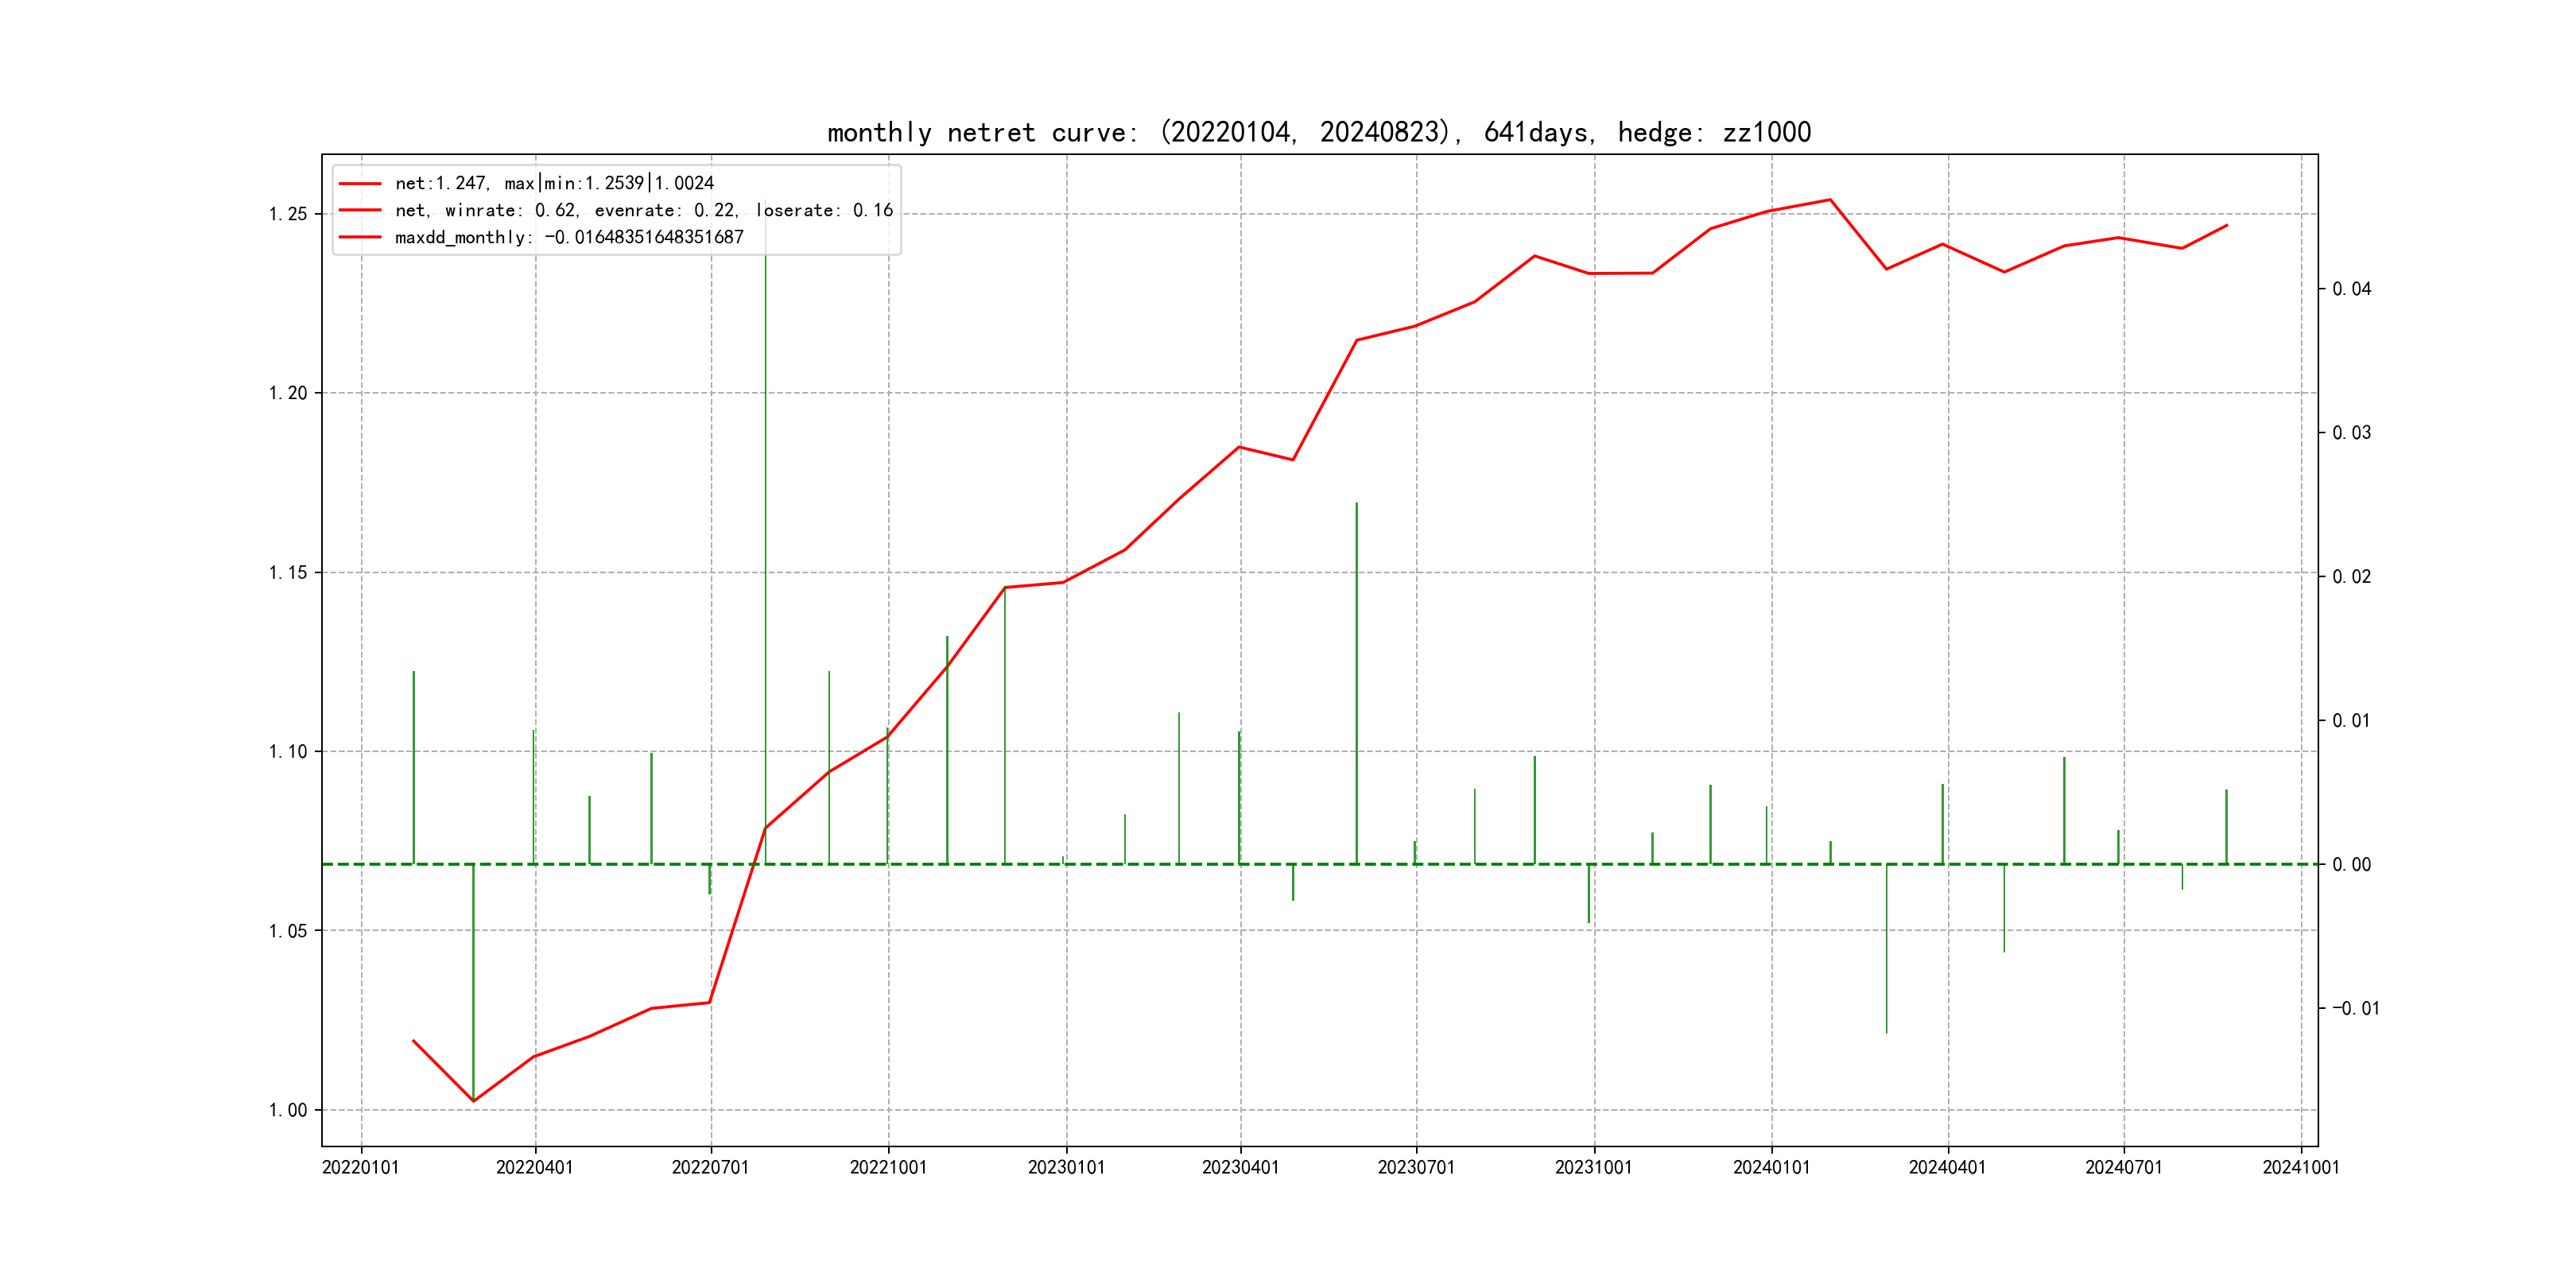Click right y-axis tick label -0.01
2576x1288 pixels.
click(2355, 1008)
